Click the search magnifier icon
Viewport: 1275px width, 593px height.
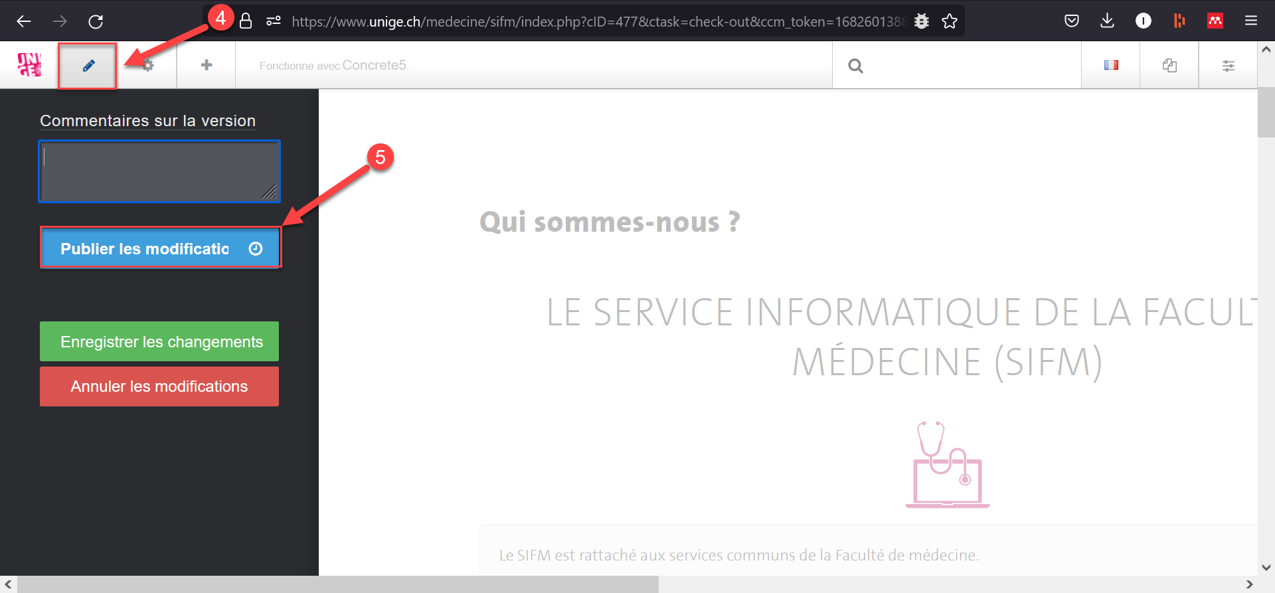point(855,66)
